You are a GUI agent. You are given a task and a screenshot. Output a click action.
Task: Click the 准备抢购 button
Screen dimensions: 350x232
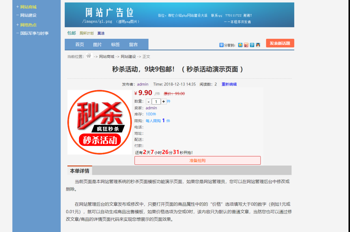tap(197, 160)
